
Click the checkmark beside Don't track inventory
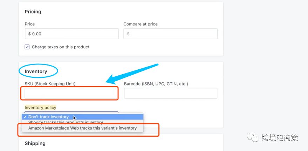[25, 117]
